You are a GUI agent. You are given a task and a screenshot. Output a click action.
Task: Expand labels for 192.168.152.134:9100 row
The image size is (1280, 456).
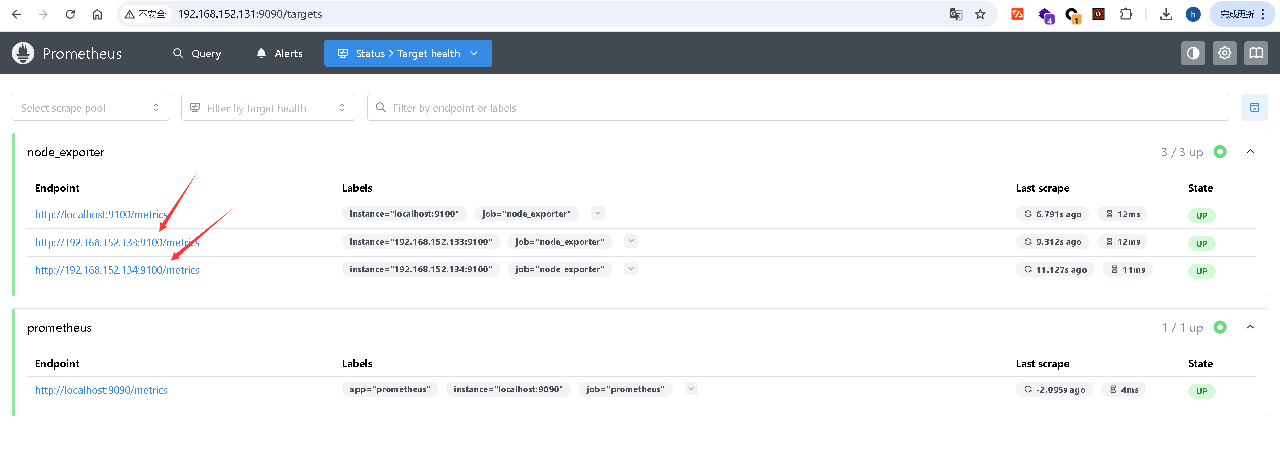631,269
